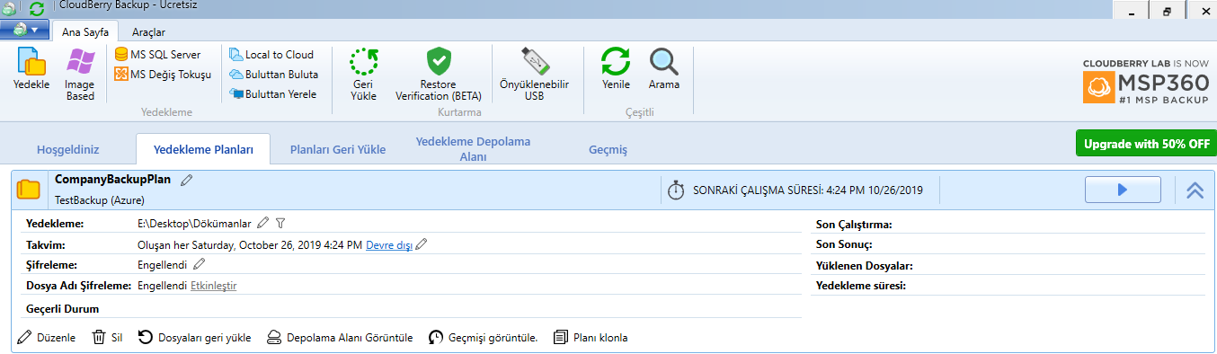The height and width of the screenshot is (354, 1217).
Task: Open the application menu dropdown
Action: click(x=24, y=30)
